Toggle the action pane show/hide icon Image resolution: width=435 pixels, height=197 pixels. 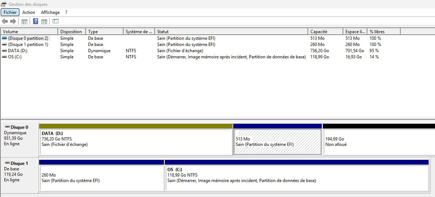pos(44,21)
